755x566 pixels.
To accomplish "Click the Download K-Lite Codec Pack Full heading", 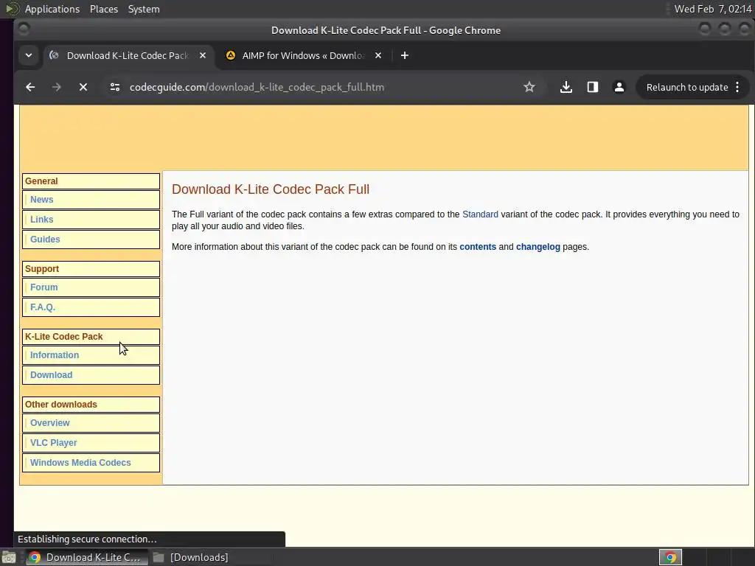I will 271,189.
